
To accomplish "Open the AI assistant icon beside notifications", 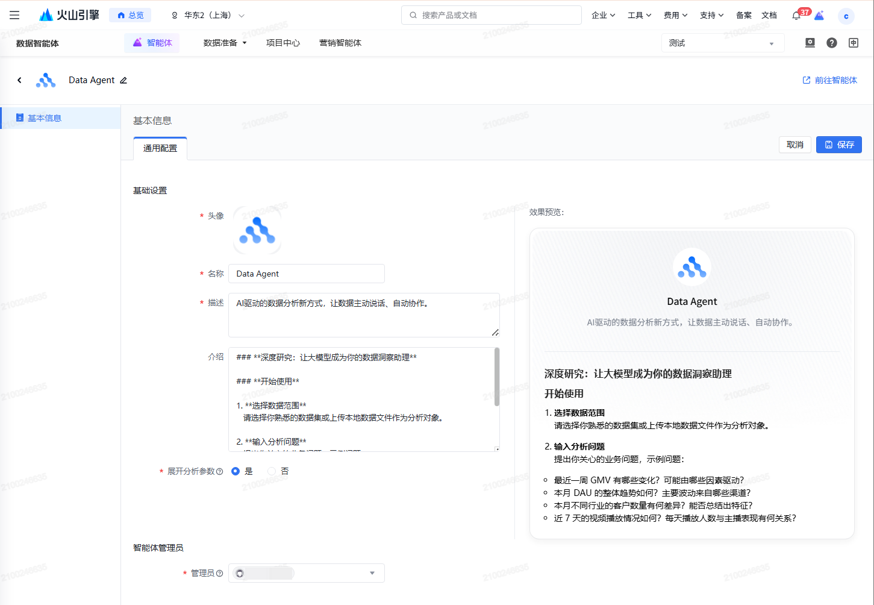I will [x=819, y=16].
